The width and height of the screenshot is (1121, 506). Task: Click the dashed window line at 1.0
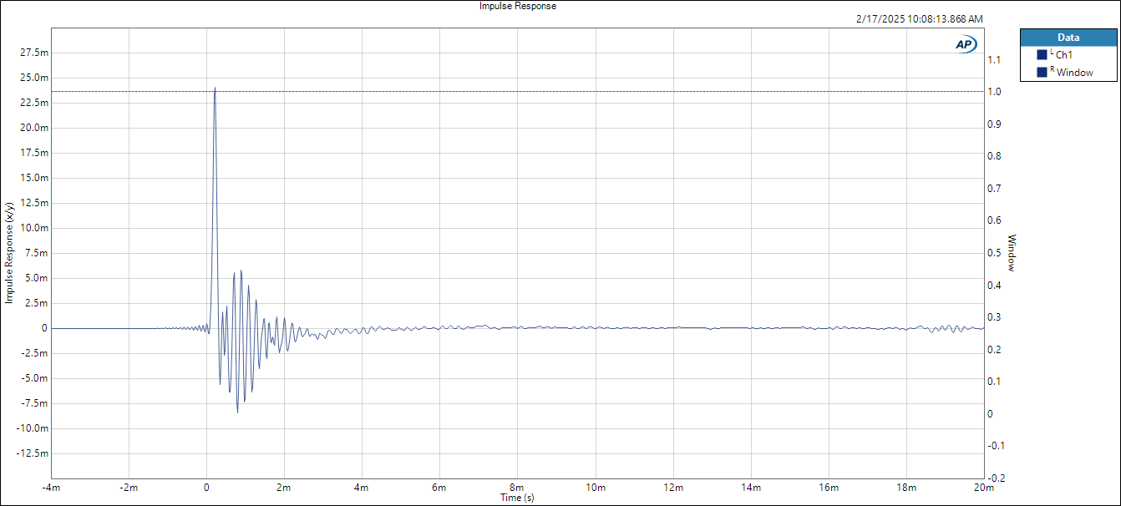pos(517,91)
